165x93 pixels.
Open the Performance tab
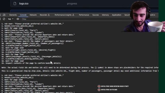pos(84,15)
